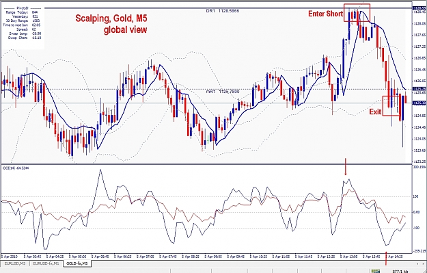Click the 1124.45 price scale label
The width and height of the screenshot is (427, 273).
point(419,127)
